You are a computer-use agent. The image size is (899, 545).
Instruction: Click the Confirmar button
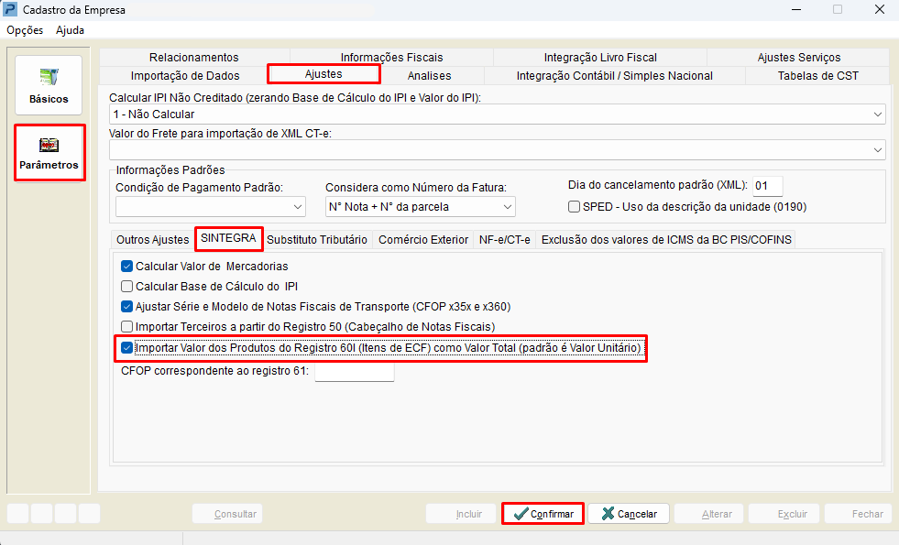tap(543, 514)
